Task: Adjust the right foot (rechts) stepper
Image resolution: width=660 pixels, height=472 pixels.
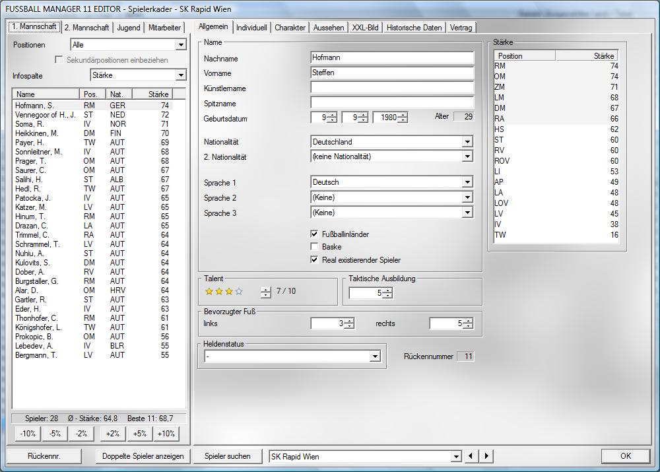Action: pos(468,323)
